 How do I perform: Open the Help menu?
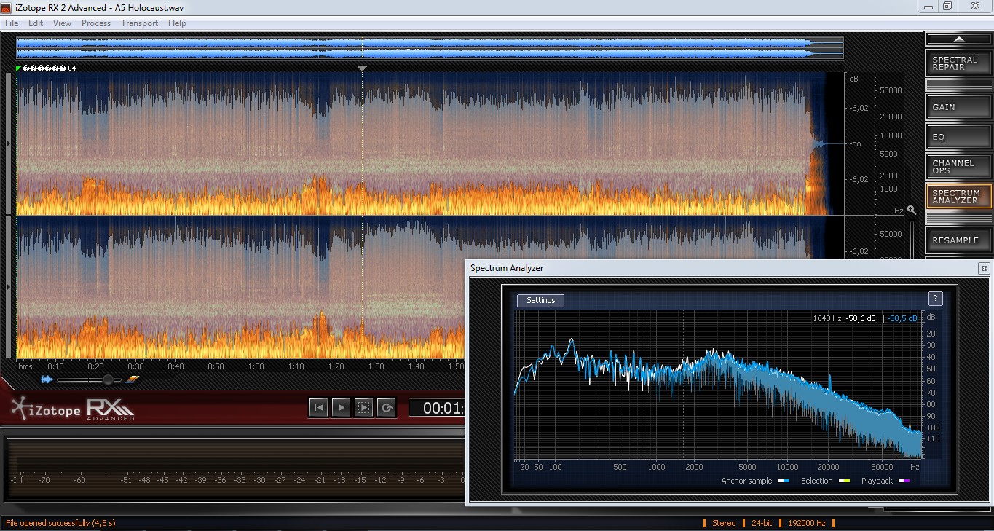coord(177,23)
